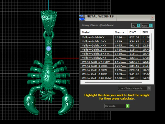Select the White Gold:14KX1 row
This screenshot has height=124, width=165.
115,74
